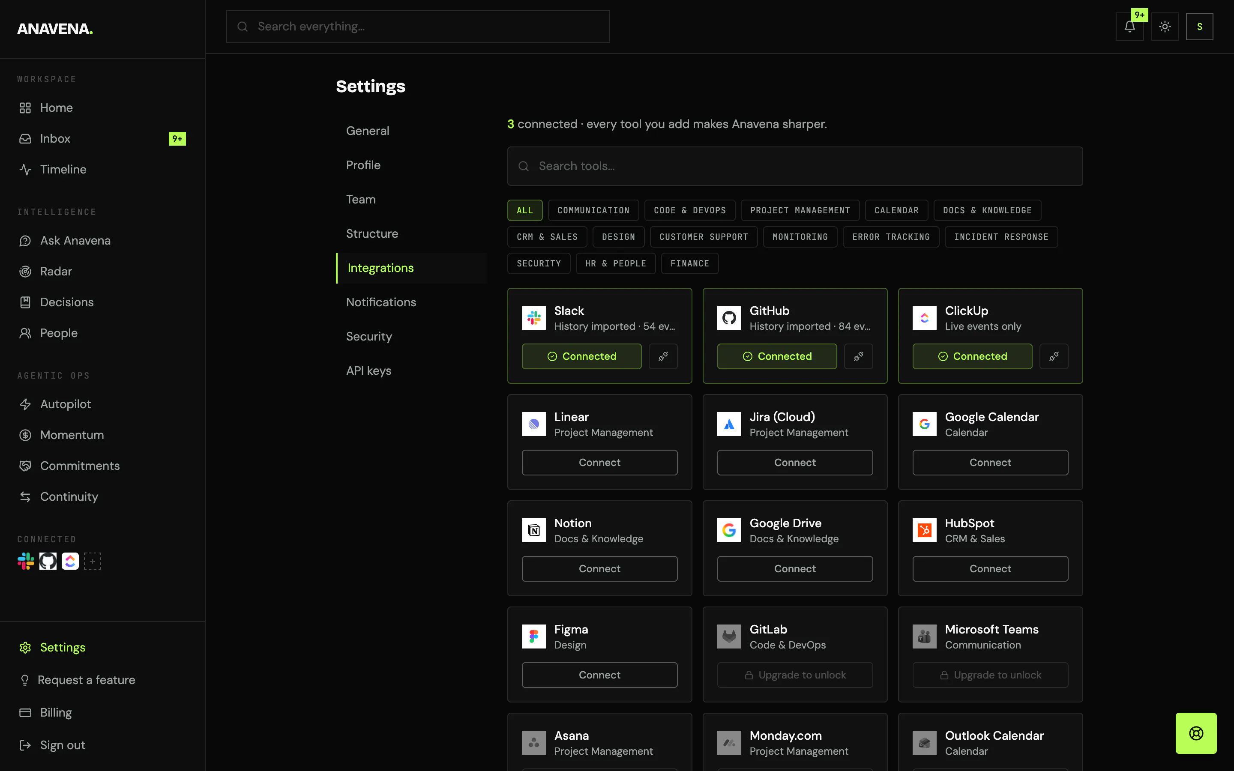
Task: Focus the Search everything field
Action: click(418, 27)
